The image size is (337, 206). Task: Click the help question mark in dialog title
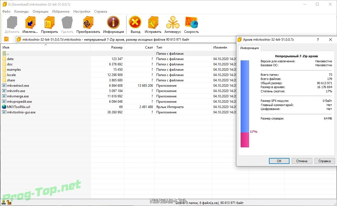pos(318,40)
